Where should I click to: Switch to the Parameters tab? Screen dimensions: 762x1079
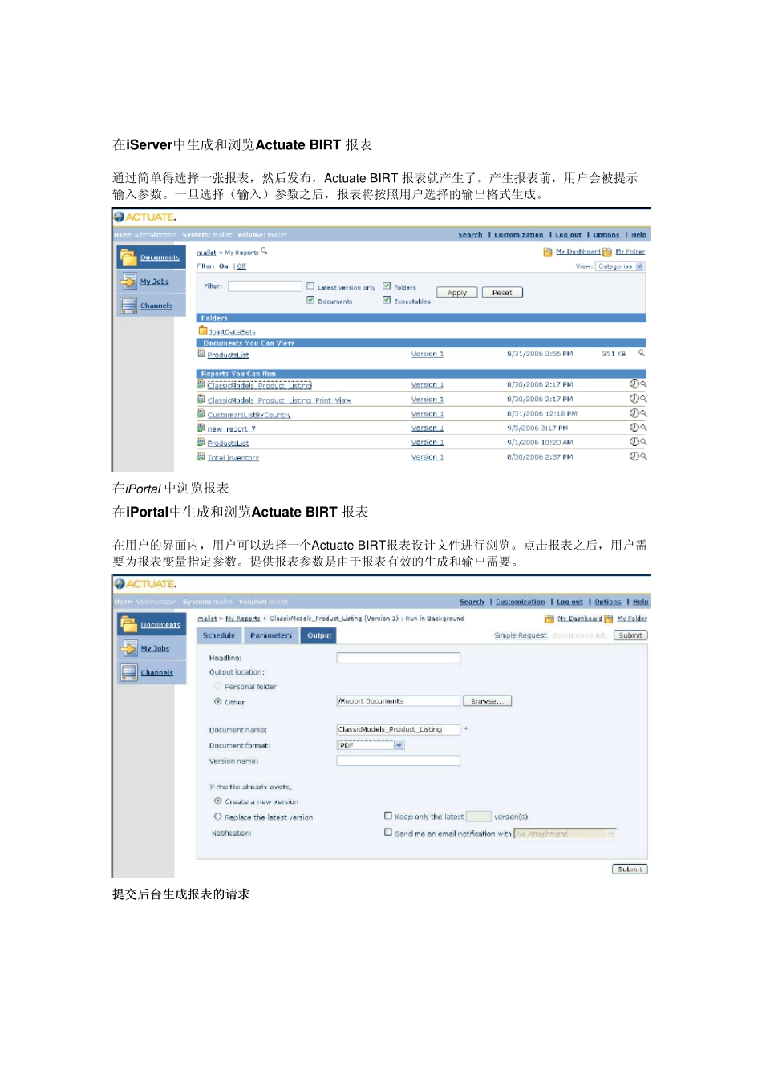pyautogui.click(x=271, y=635)
